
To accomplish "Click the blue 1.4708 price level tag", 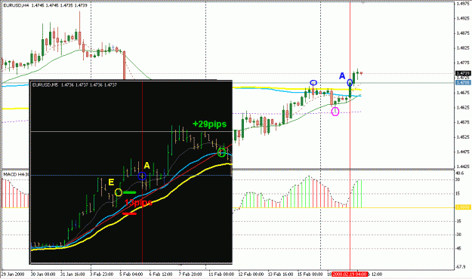I will (463, 83).
